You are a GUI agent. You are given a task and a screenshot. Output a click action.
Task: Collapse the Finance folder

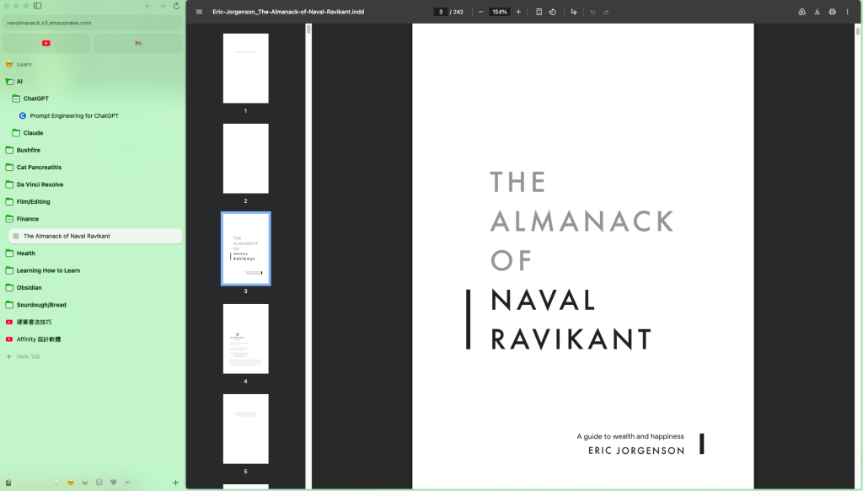(x=9, y=219)
